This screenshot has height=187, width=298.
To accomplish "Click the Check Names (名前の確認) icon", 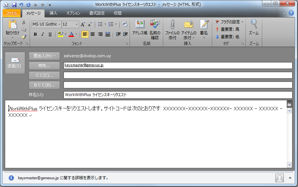I will click(x=155, y=25).
